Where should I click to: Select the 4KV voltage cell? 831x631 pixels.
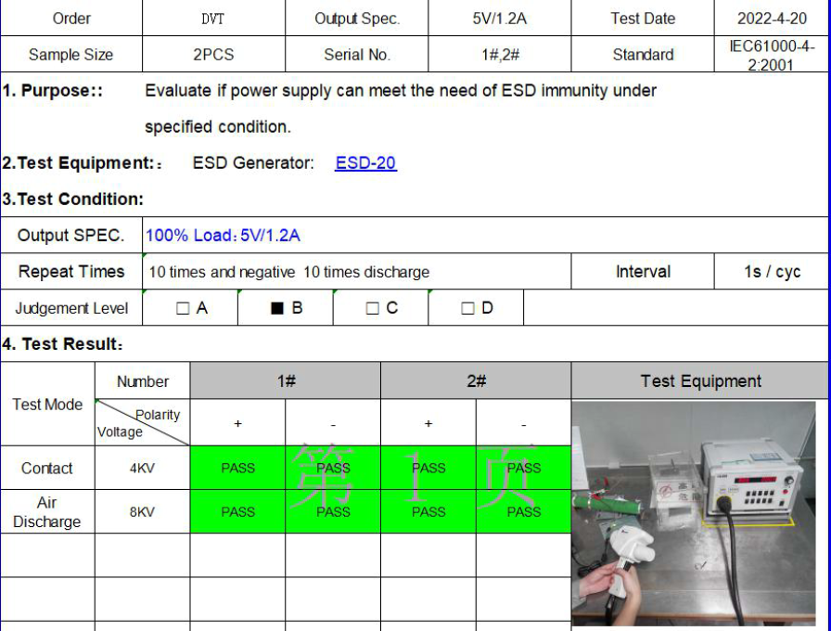(143, 468)
